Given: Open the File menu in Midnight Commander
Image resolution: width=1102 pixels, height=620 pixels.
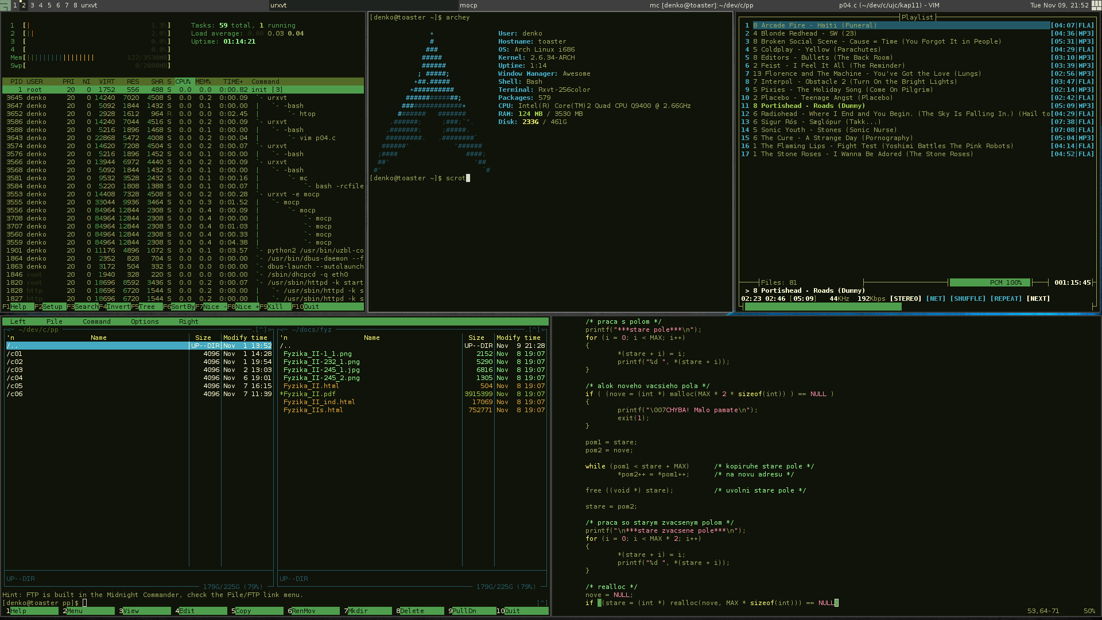Looking at the screenshot, I should [55, 321].
